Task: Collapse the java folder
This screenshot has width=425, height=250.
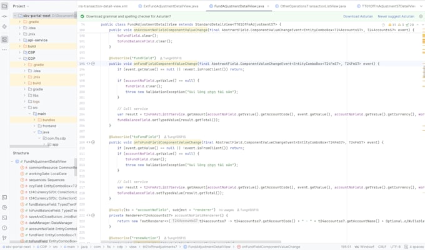Action: [34, 132]
